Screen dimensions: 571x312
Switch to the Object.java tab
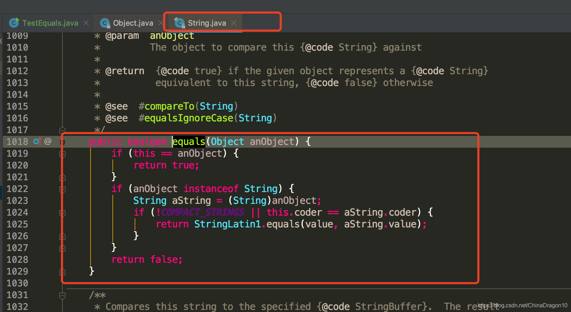pyautogui.click(x=133, y=23)
